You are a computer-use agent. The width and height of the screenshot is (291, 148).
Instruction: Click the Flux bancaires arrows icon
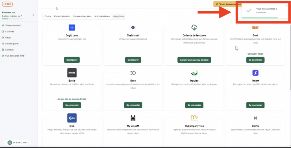(3, 56)
